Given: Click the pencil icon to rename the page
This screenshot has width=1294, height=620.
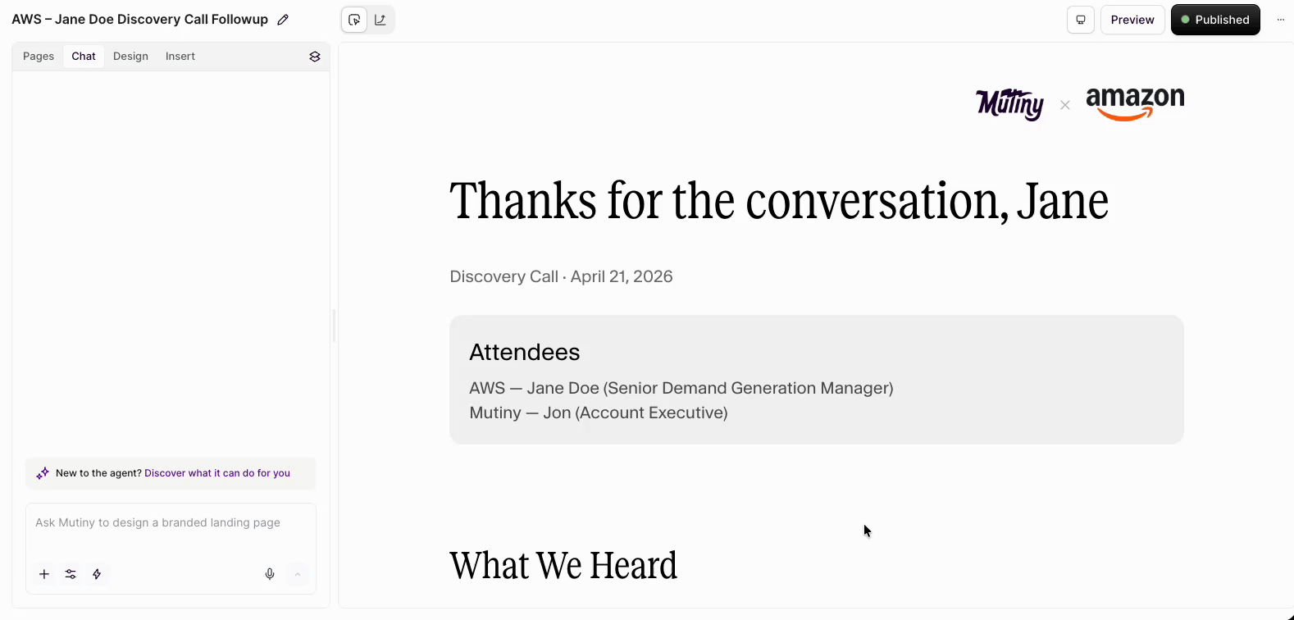Looking at the screenshot, I should tap(283, 20).
